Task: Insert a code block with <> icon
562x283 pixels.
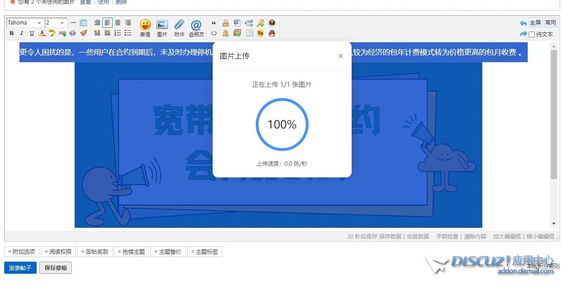Action: [214, 33]
